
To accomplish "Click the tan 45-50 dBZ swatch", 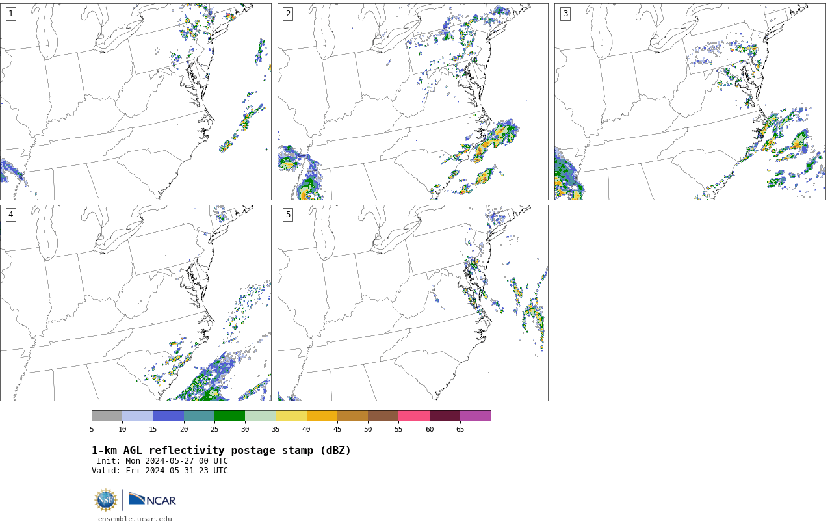I will click(x=352, y=416).
